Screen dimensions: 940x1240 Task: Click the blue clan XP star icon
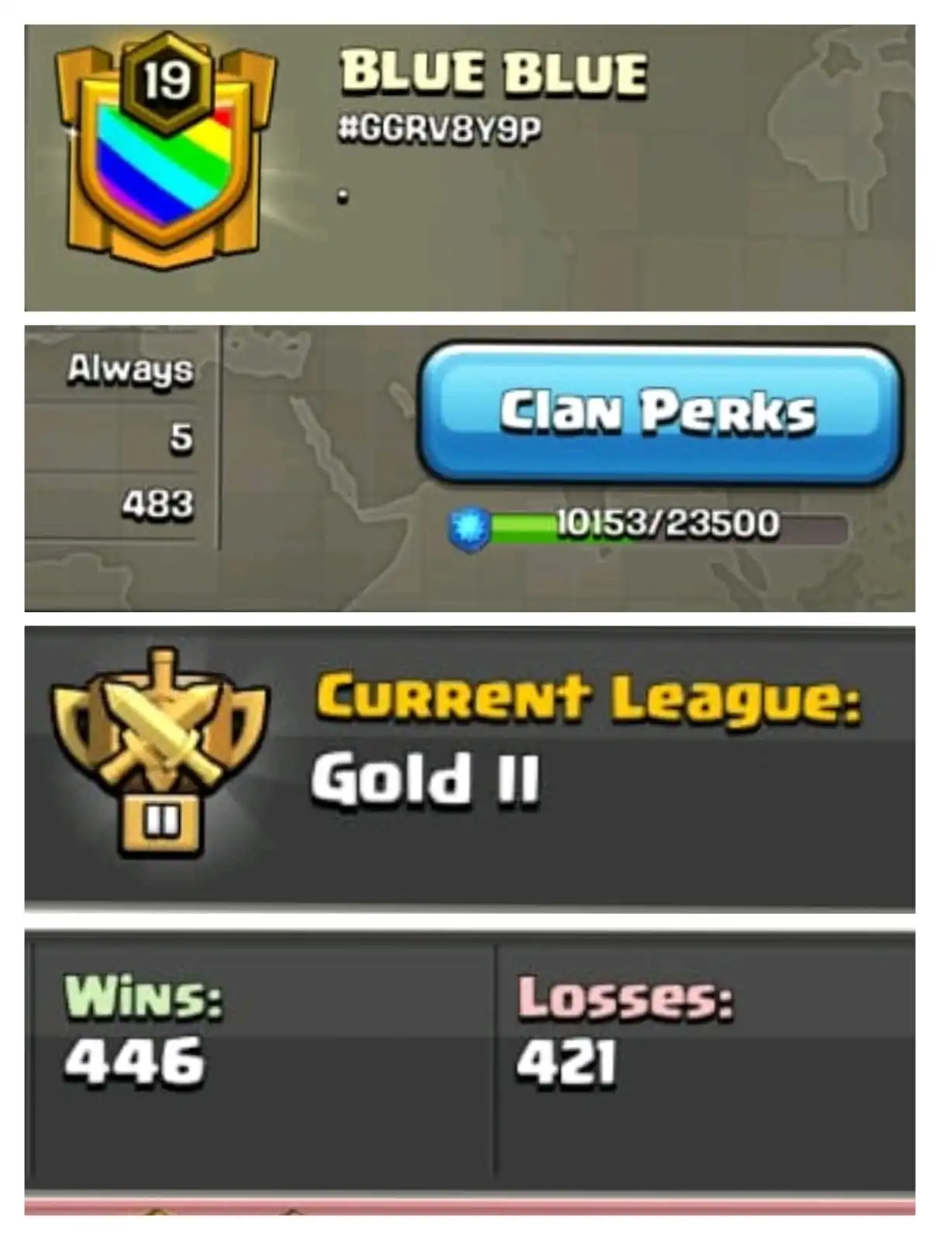(x=470, y=528)
